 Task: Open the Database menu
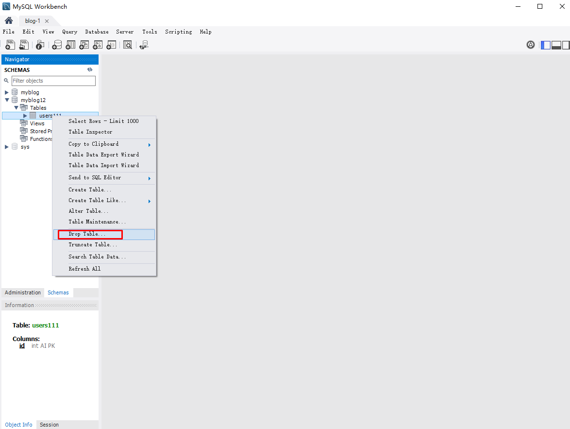(x=97, y=32)
